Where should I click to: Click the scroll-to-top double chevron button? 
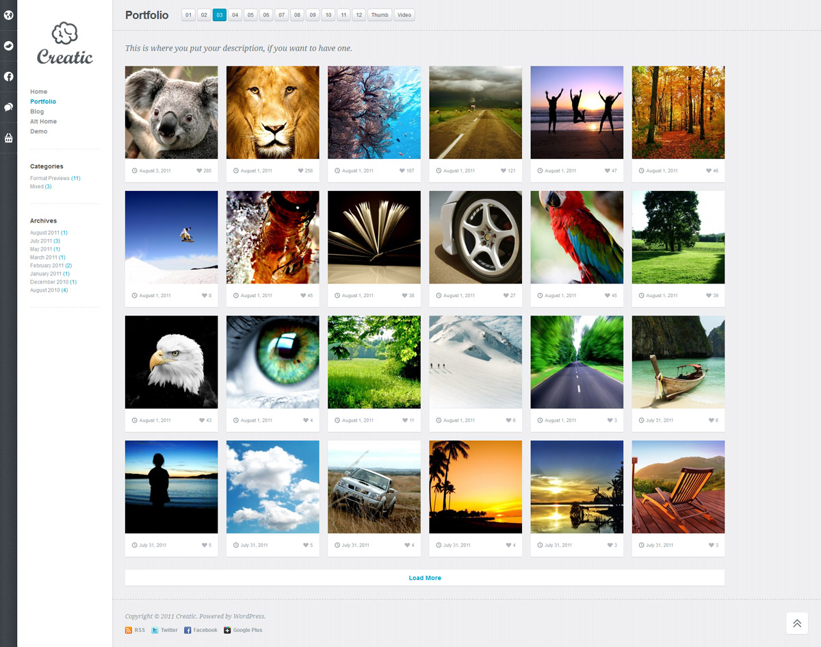(797, 623)
